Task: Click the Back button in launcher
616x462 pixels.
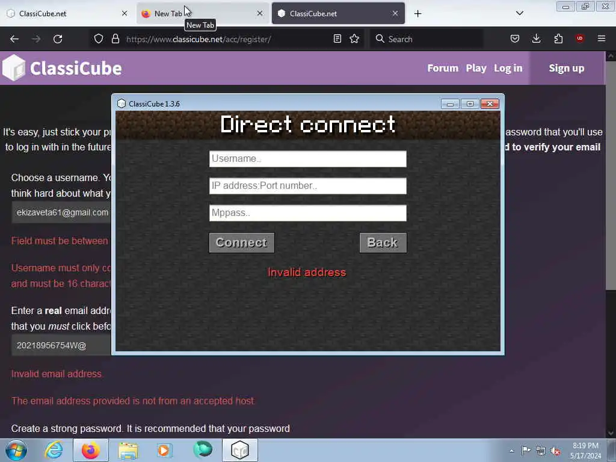Action: [383, 243]
